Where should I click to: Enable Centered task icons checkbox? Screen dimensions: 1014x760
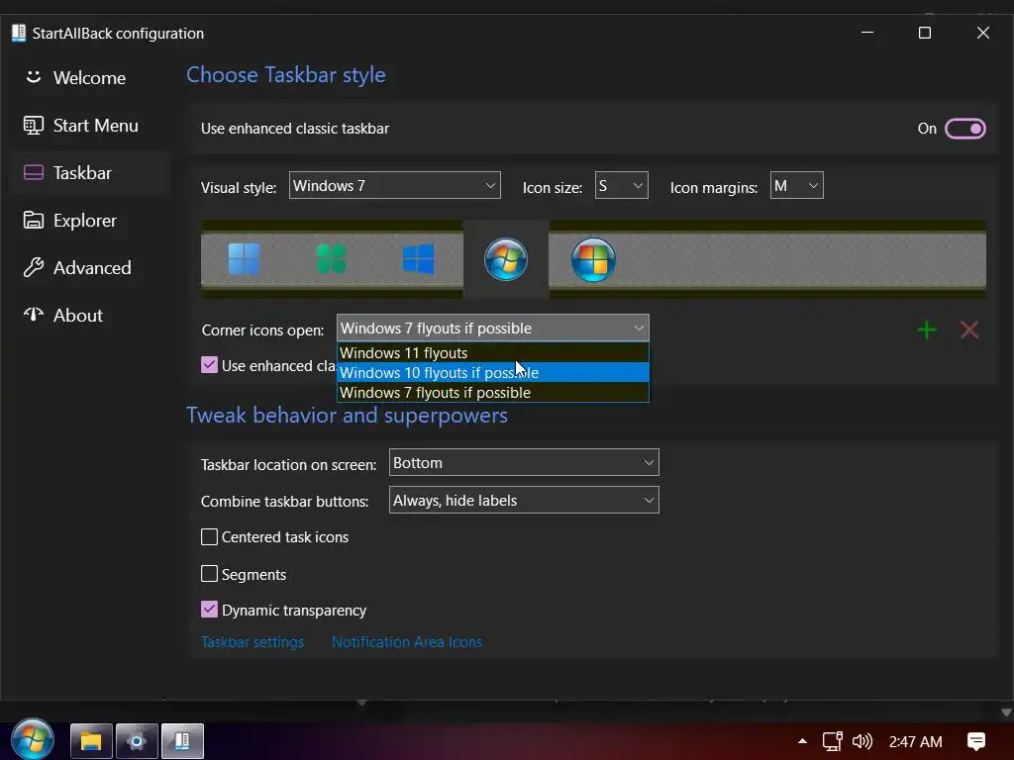209,537
